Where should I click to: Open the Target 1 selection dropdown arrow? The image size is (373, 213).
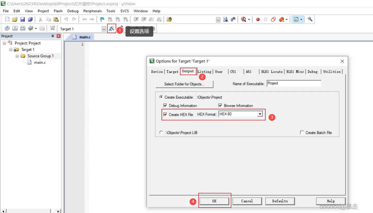click(104, 29)
